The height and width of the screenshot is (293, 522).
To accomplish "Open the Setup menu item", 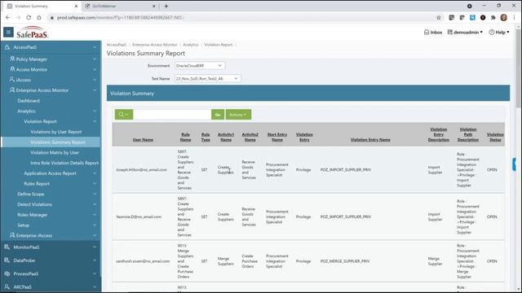I will point(24,225).
